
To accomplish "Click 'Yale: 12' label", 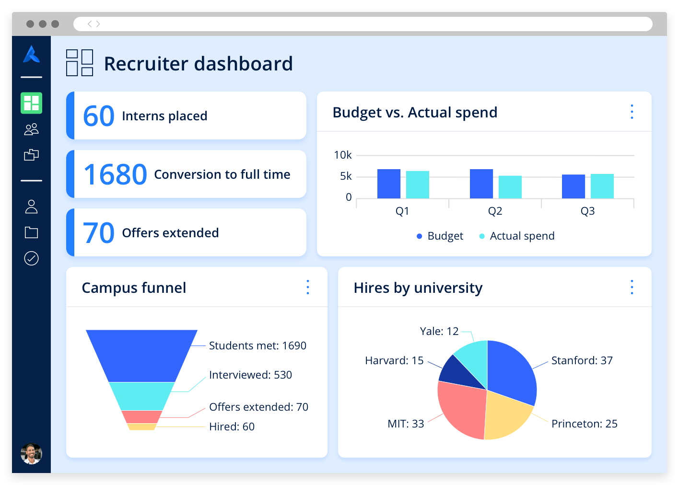I will pos(439,331).
